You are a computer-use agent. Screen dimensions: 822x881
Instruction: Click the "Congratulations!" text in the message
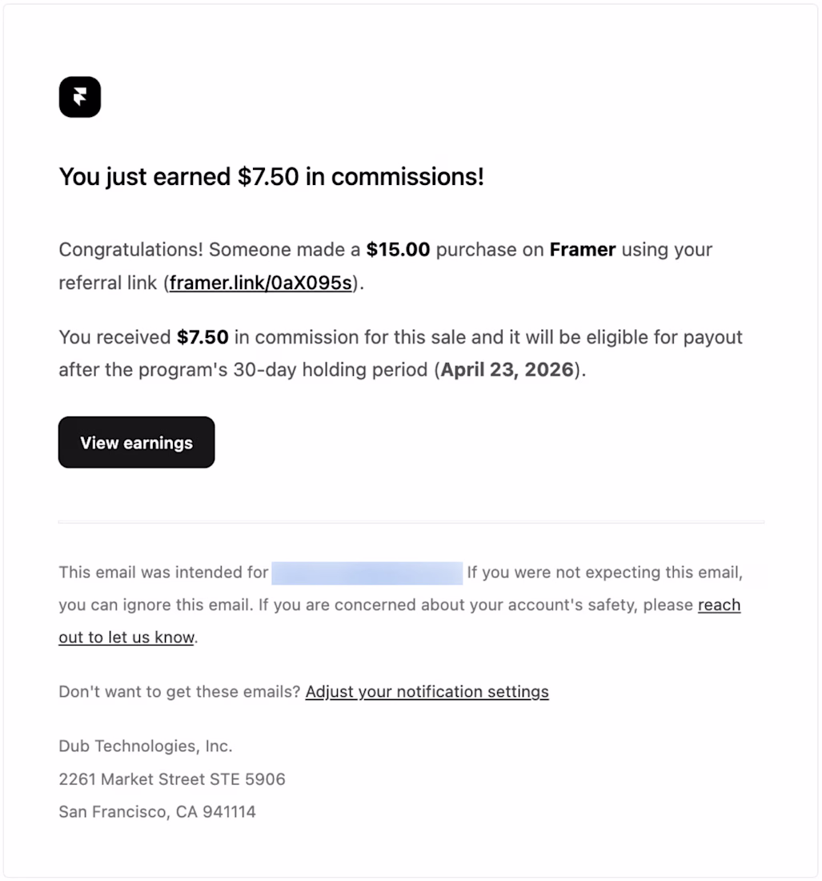point(130,250)
